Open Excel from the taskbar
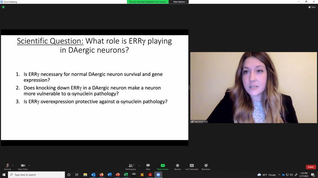This screenshot has height=178, width=318. pyautogui.click(x=126, y=175)
